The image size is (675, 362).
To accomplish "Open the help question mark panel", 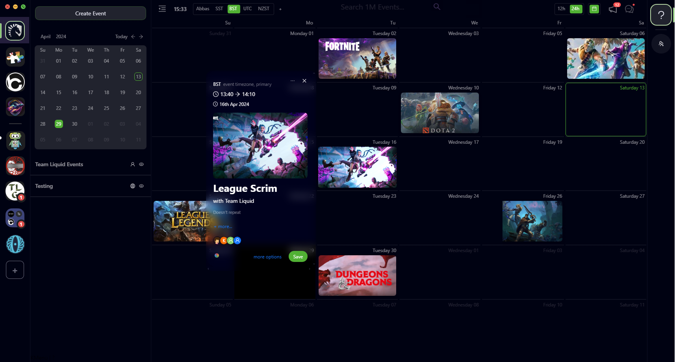I will tap(661, 15).
